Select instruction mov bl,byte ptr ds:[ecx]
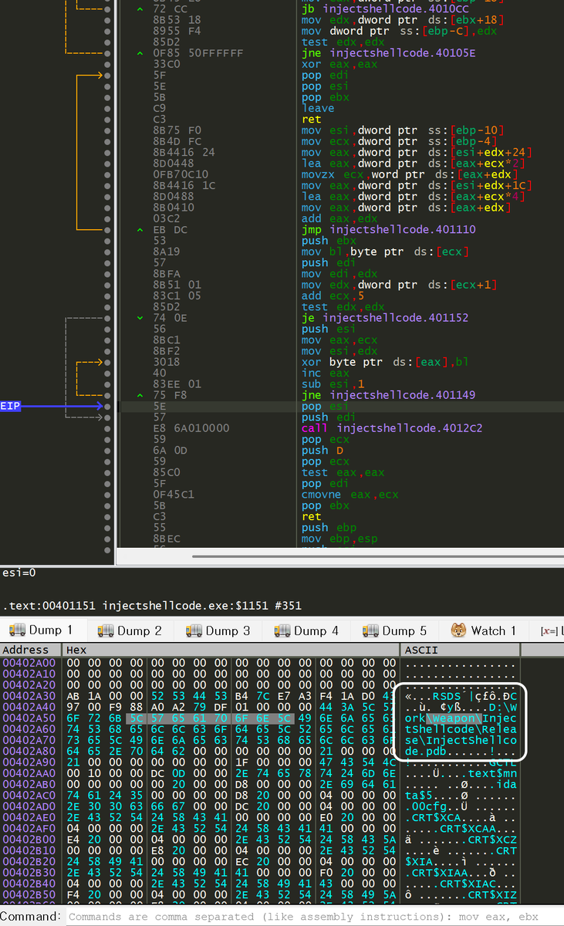This screenshot has height=926, width=564. 384,252
